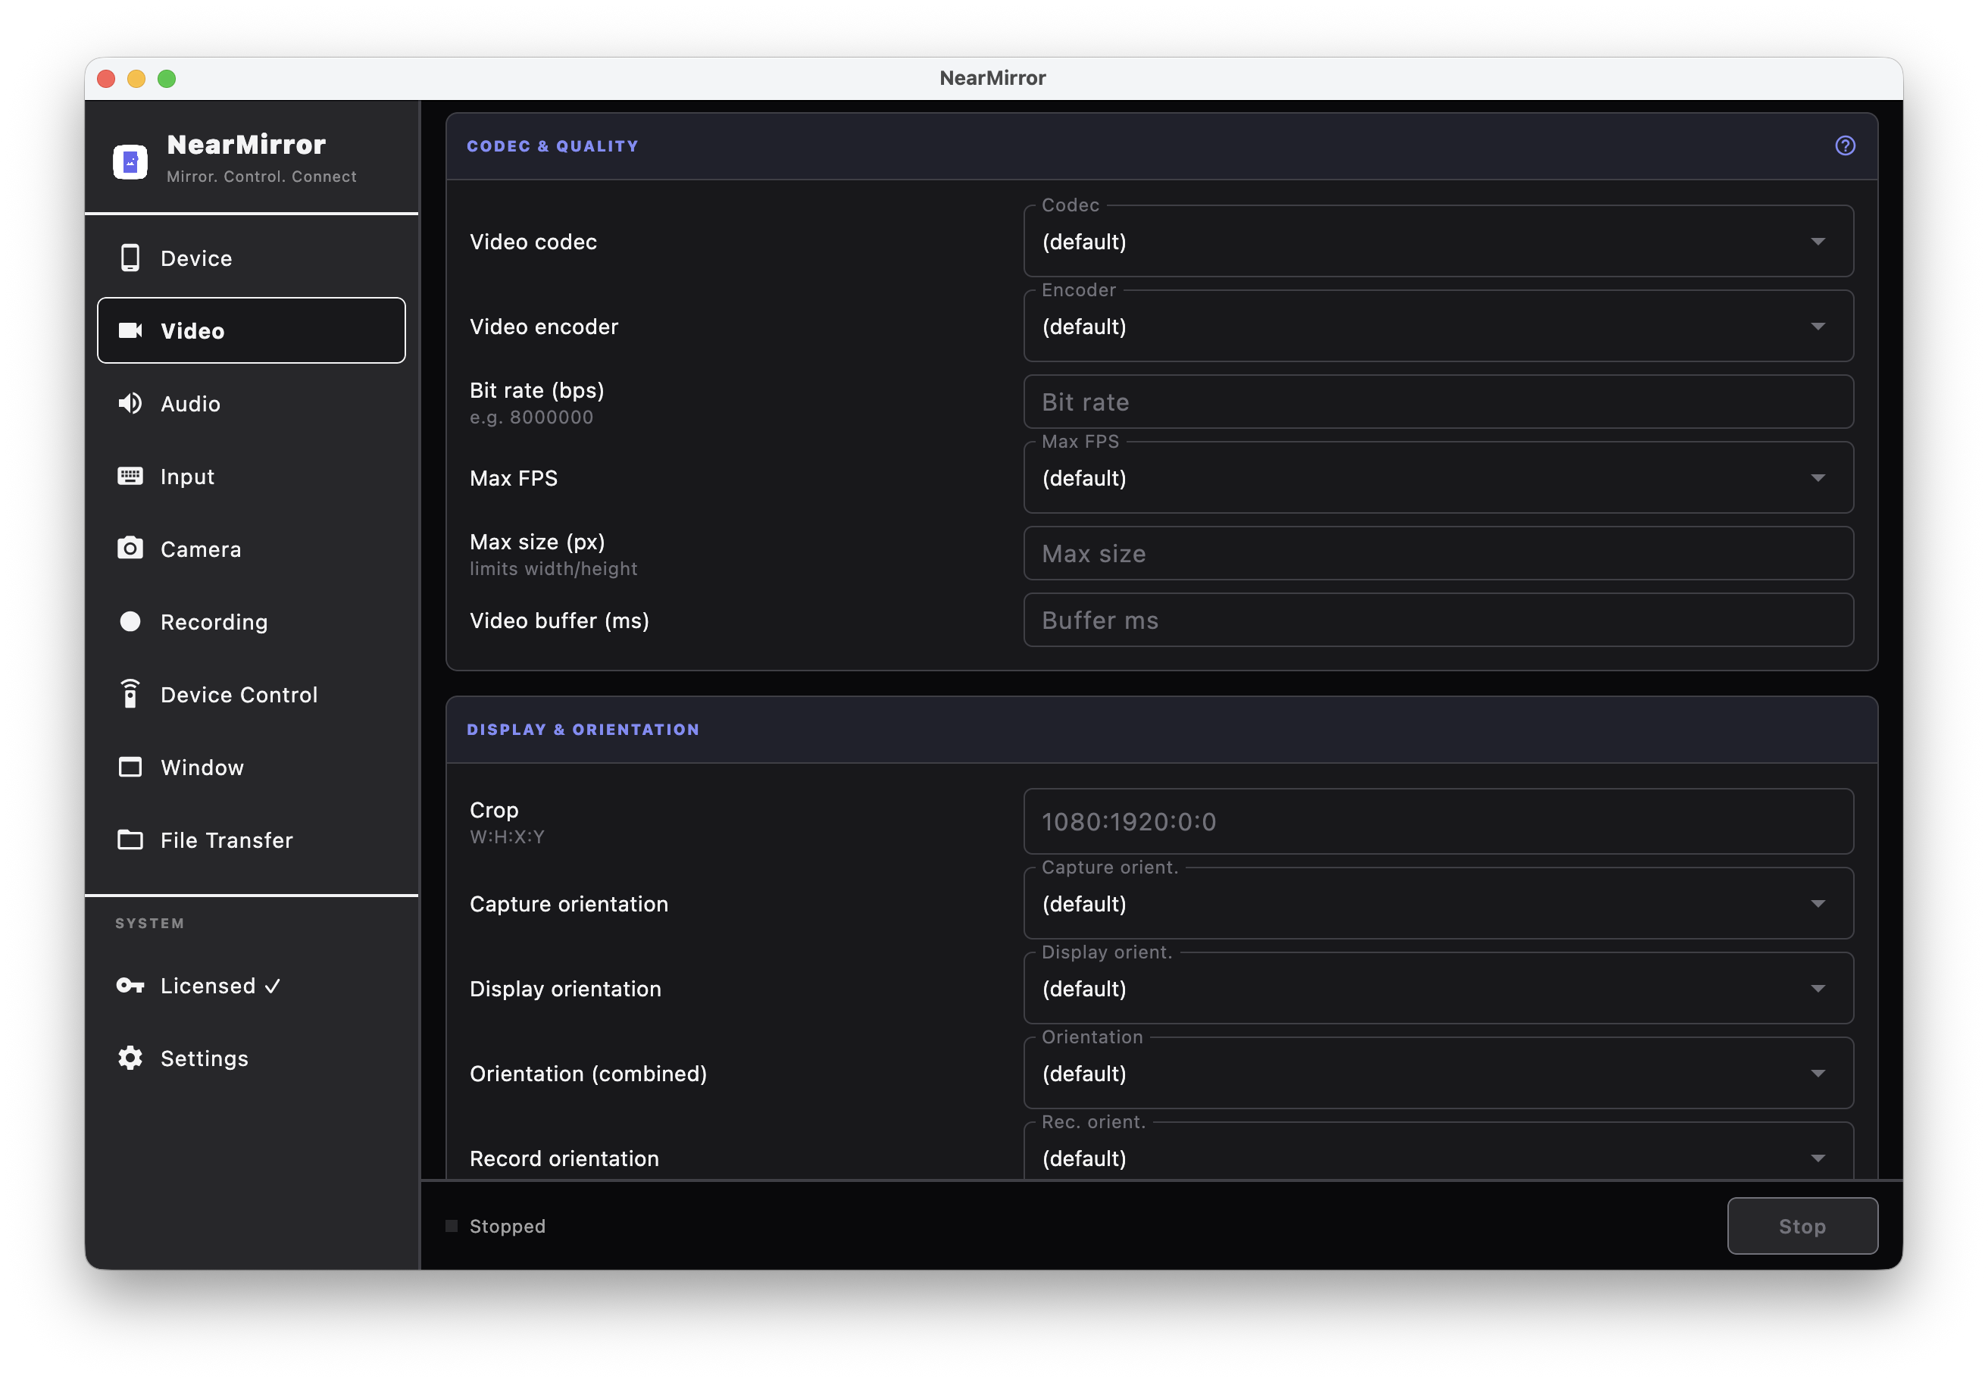Expand the Capture orient. dropdown
Image resolution: width=1988 pixels, height=1382 pixels.
[1438, 903]
